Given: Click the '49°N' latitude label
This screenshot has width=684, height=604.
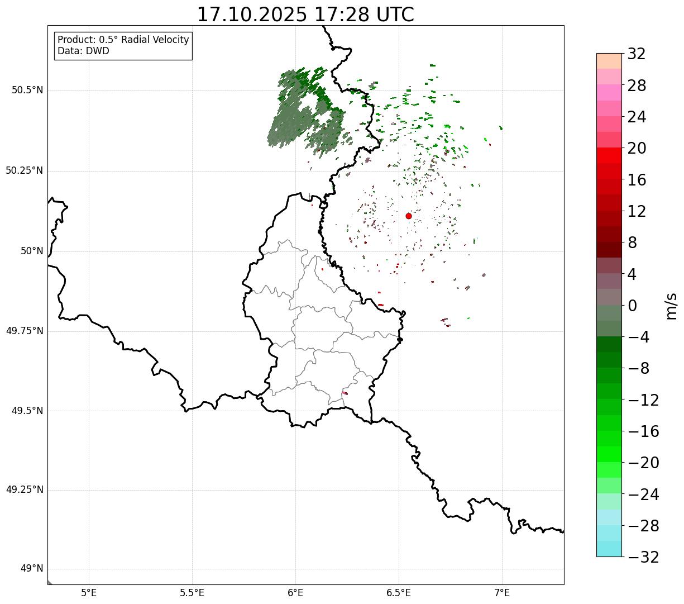Looking at the screenshot, I should (x=32, y=569).
